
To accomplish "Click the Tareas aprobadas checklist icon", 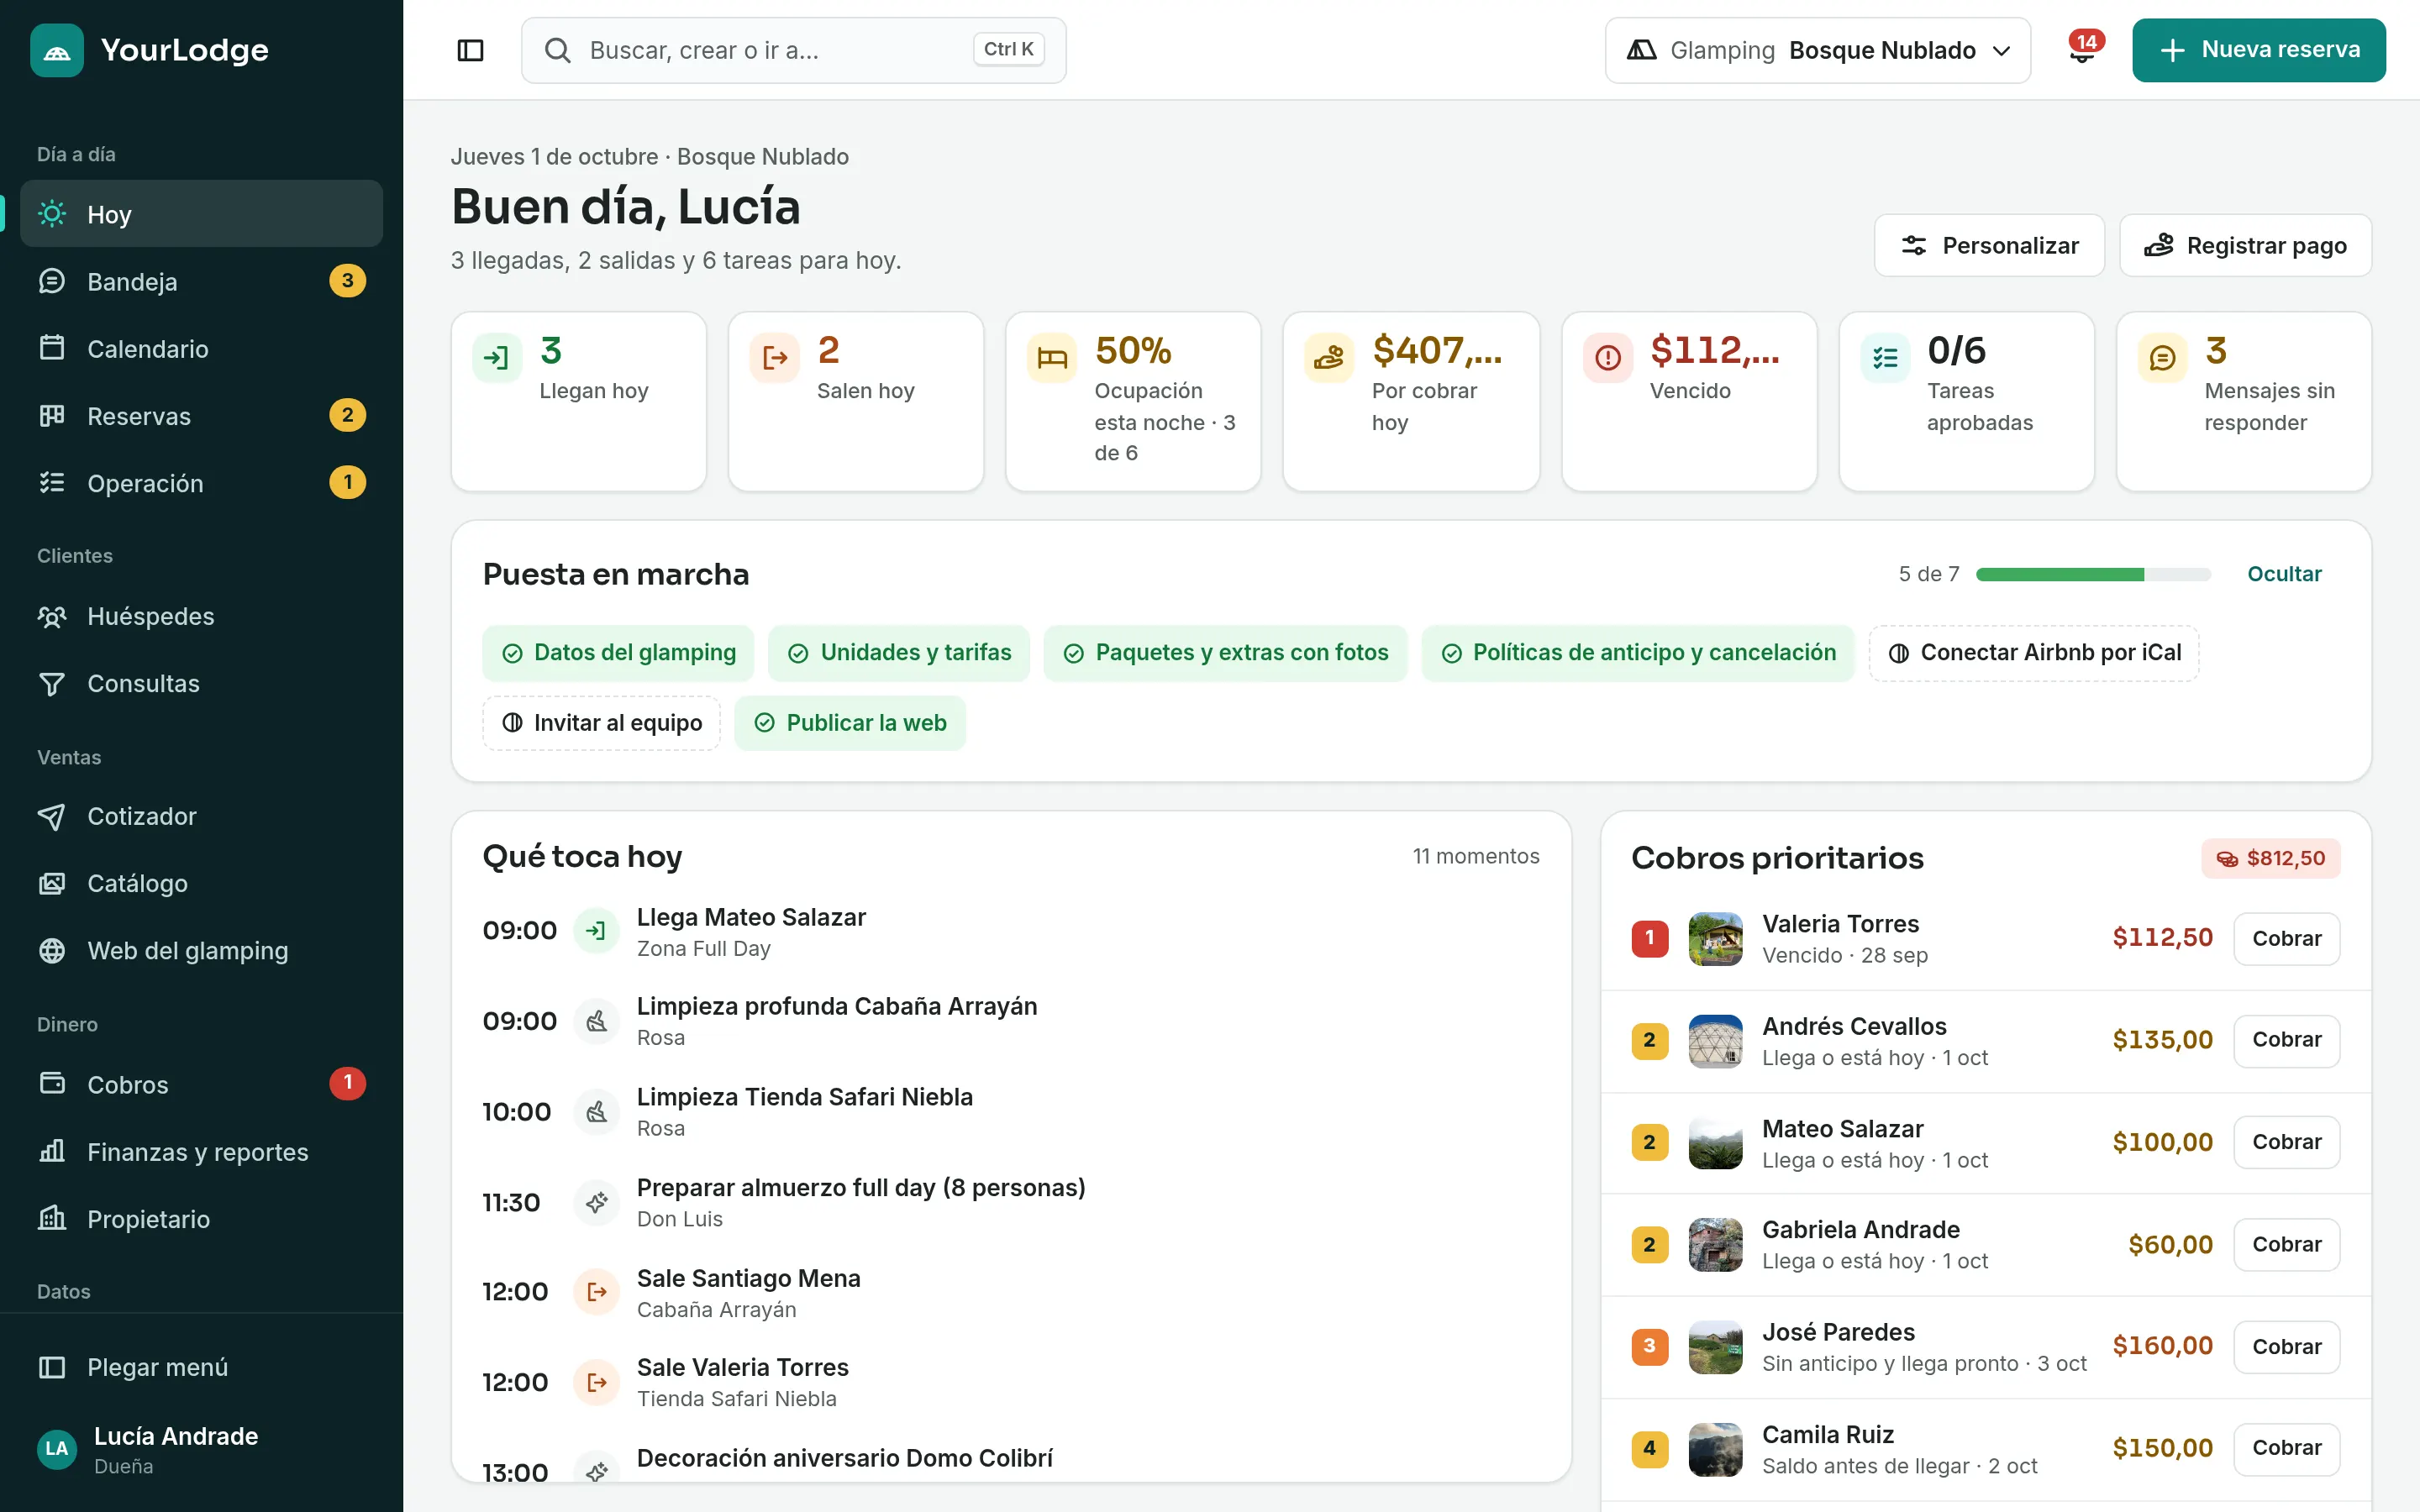I will tap(1885, 358).
